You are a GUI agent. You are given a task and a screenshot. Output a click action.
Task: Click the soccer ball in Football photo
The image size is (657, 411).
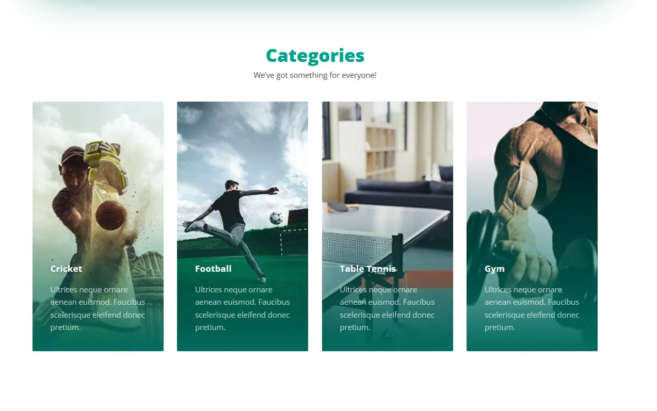[x=276, y=218]
